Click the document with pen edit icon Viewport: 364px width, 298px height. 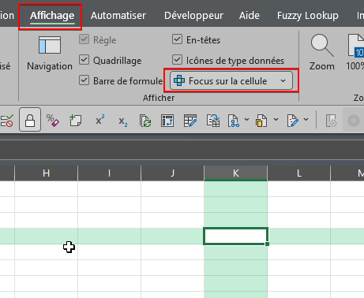tap(293, 121)
